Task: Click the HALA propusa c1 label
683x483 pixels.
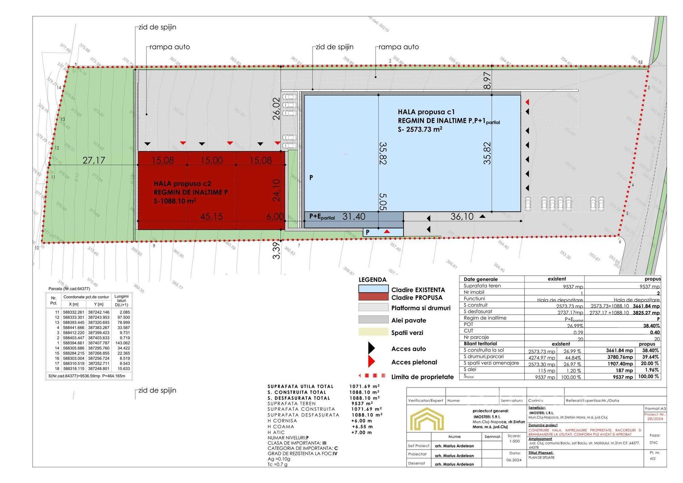Action: [x=426, y=112]
